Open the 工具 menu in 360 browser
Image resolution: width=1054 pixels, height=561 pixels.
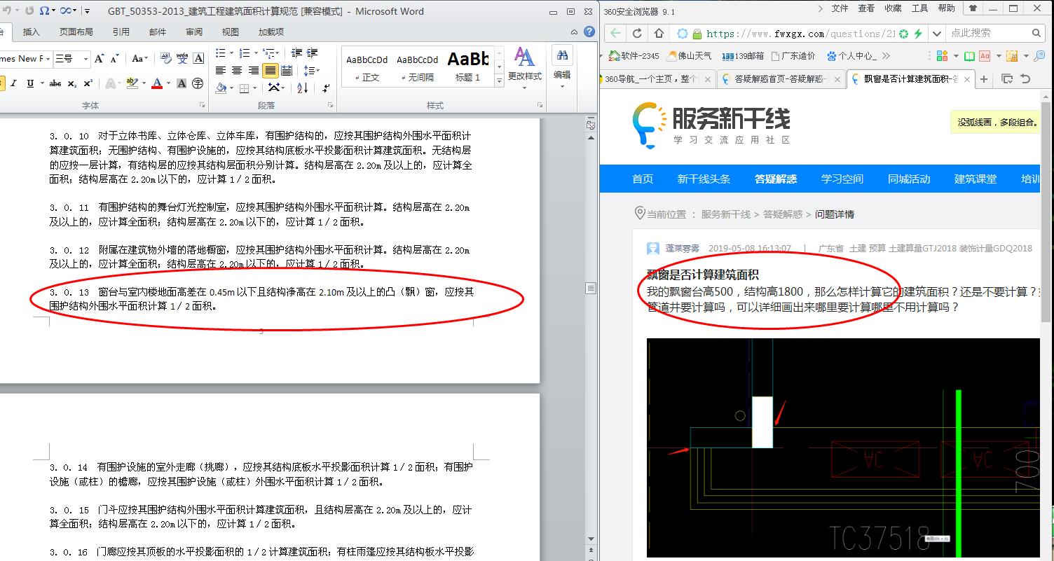click(x=919, y=8)
